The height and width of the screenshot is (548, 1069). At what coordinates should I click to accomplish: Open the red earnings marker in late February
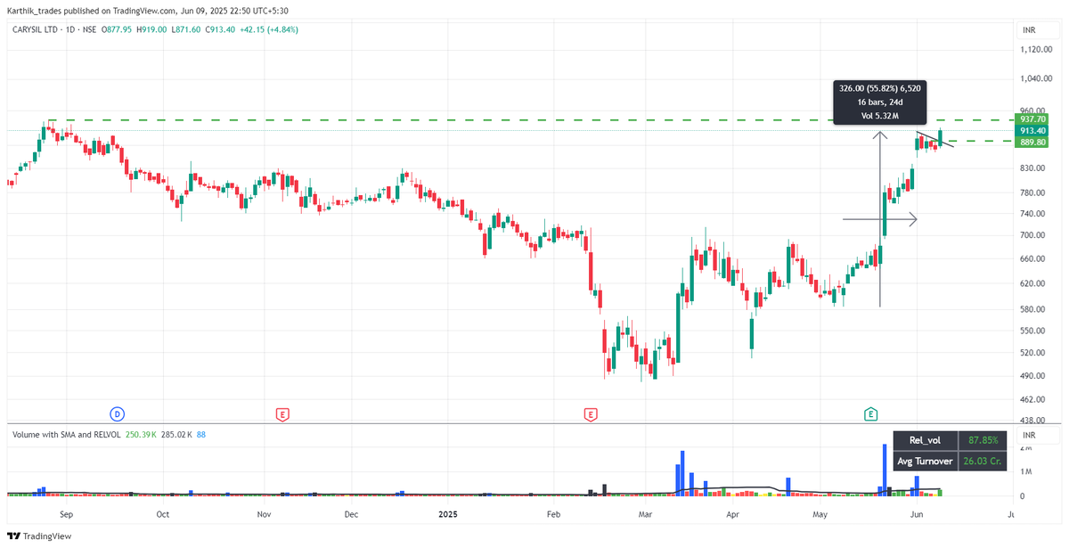pyautogui.click(x=590, y=413)
